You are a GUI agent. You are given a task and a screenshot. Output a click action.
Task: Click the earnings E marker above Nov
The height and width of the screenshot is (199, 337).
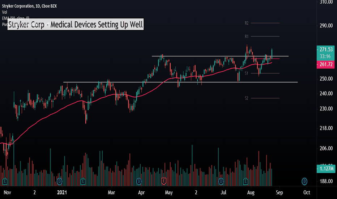pyautogui.click(x=5, y=181)
